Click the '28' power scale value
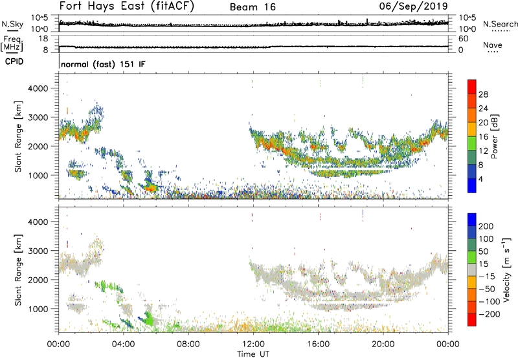 [x=483, y=94]
